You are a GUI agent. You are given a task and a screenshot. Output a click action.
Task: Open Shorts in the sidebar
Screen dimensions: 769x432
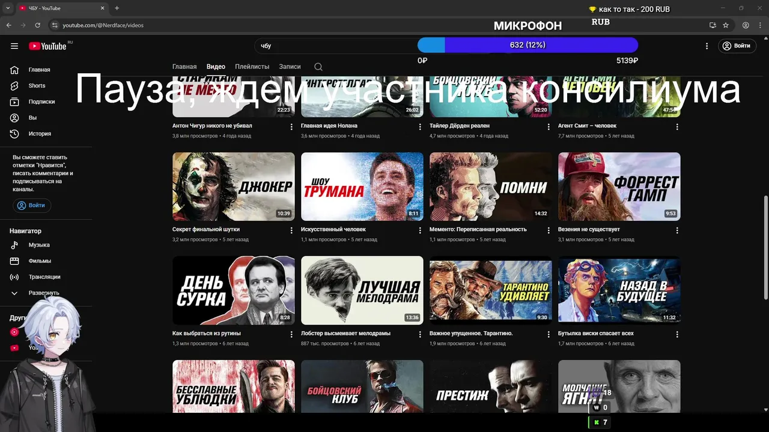pyautogui.click(x=37, y=86)
